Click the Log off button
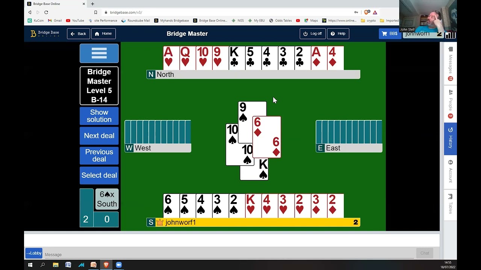Viewport: 481px width, 270px height. coord(313,34)
